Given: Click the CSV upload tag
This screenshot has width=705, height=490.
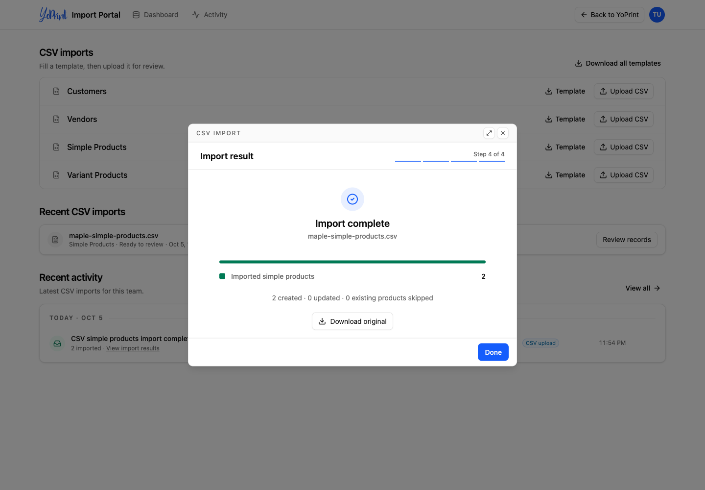Looking at the screenshot, I should click(540, 343).
